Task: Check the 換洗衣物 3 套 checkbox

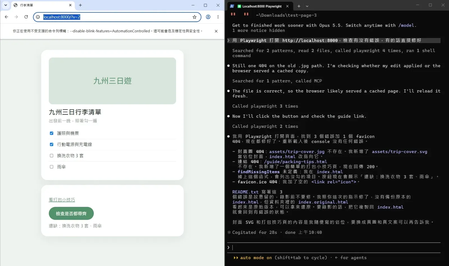Action: coord(52,156)
